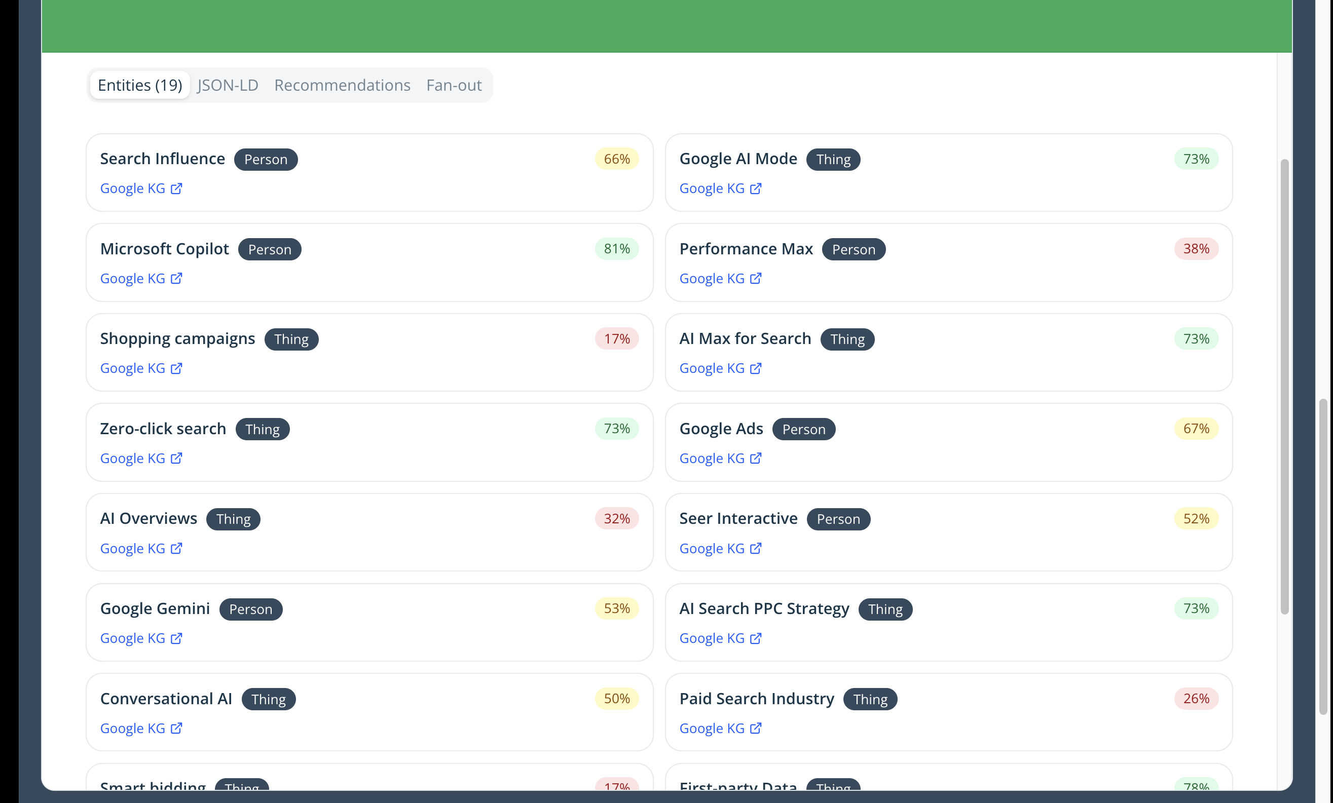This screenshot has height=803, width=1333.
Task: Select the 50% score on Conversational AI
Action: click(x=617, y=699)
